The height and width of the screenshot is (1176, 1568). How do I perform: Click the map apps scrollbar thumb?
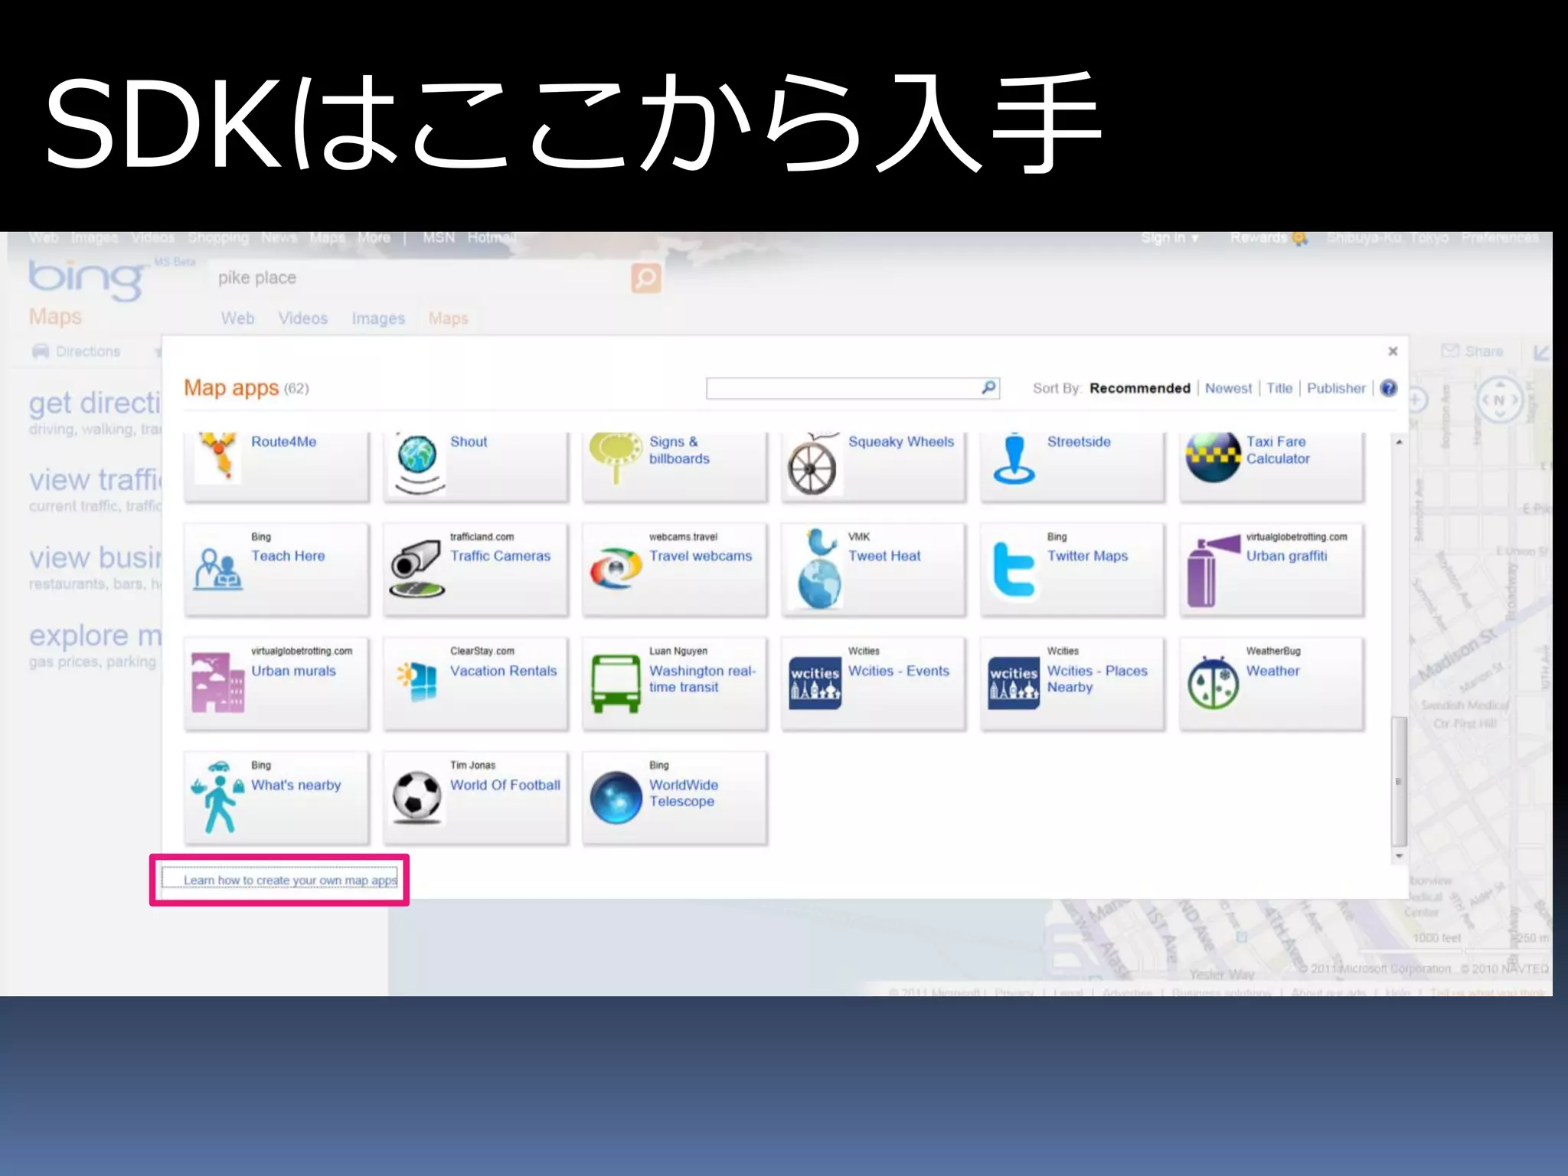tap(1399, 781)
